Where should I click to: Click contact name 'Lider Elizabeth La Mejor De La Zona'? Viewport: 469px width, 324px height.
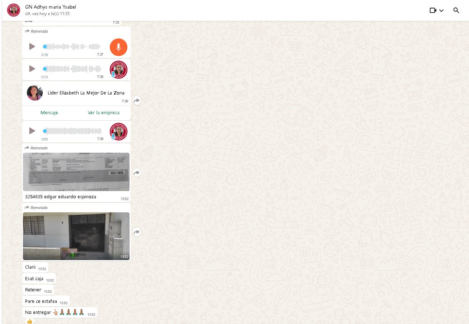[x=86, y=93]
